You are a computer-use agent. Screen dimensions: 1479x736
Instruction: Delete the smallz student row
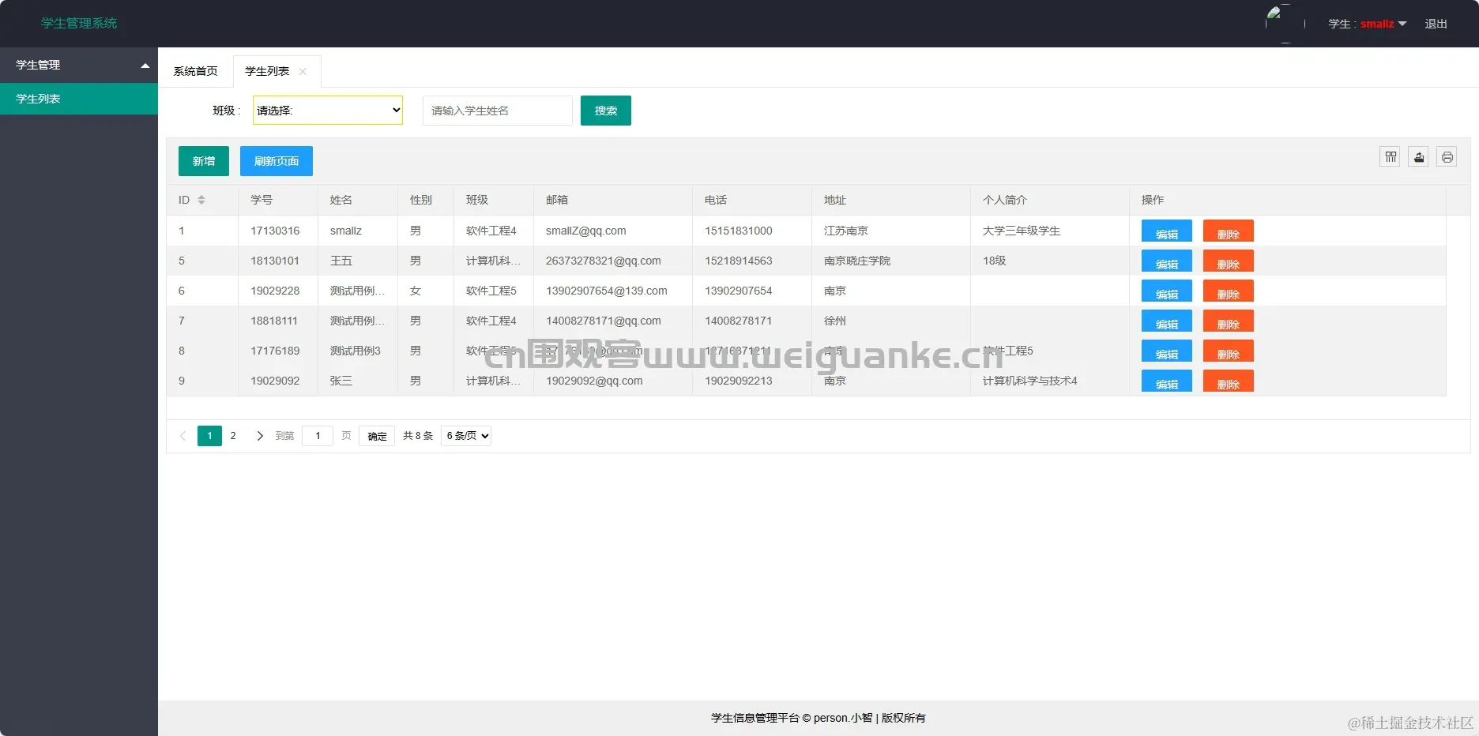click(1229, 231)
